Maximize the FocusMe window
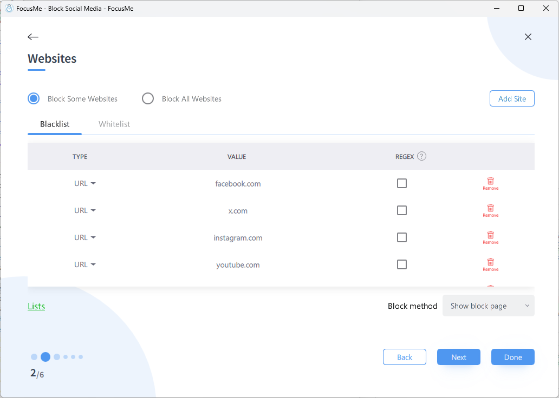The width and height of the screenshot is (559, 398). click(x=521, y=8)
